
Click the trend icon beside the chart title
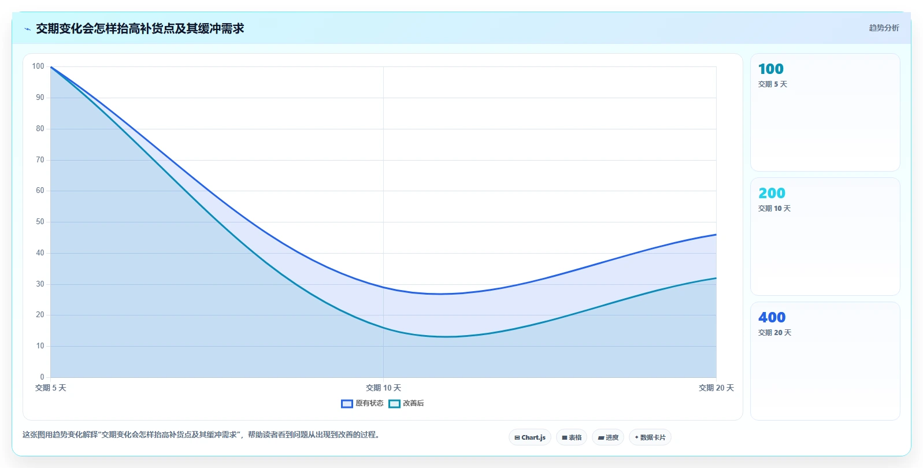[x=27, y=29]
